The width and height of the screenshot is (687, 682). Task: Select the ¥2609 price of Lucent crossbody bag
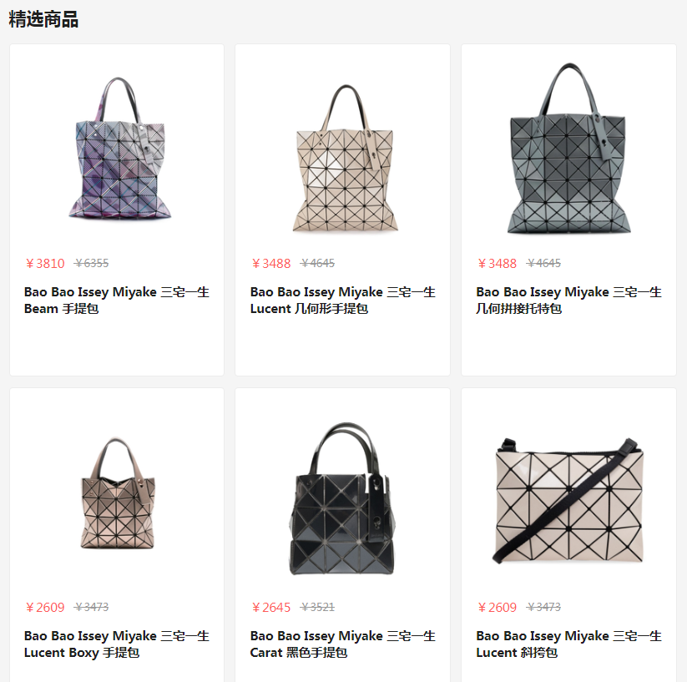coord(498,607)
